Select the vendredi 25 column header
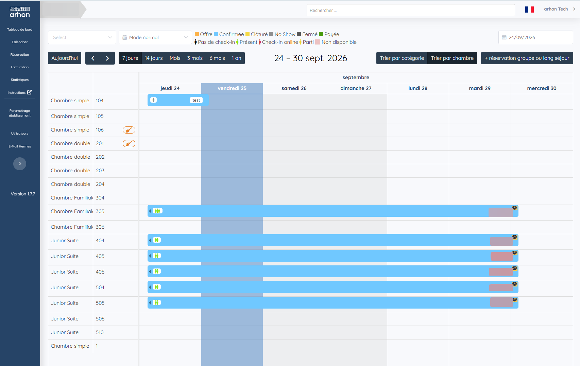The width and height of the screenshot is (580, 366). pyautogui.click(x=232, y=88)
